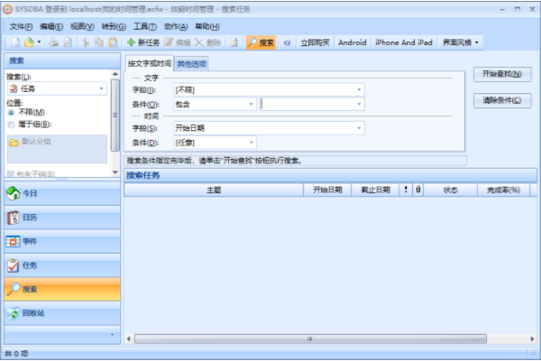Click the help question mark toolbar icon
Viewport: 541px width, 361px height.
point(287,42)
